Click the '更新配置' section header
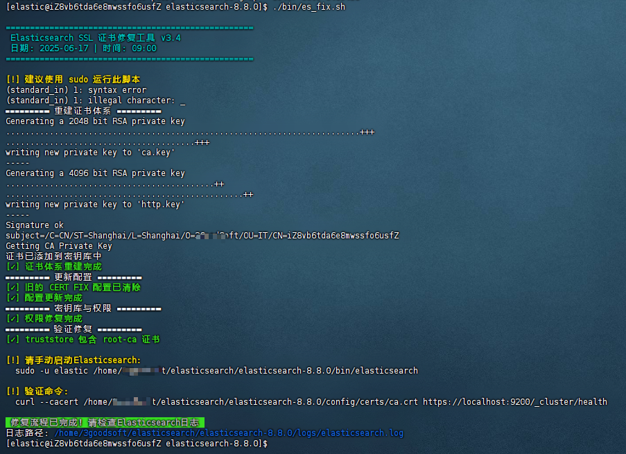The image size is (626, 454). [73, 277]
